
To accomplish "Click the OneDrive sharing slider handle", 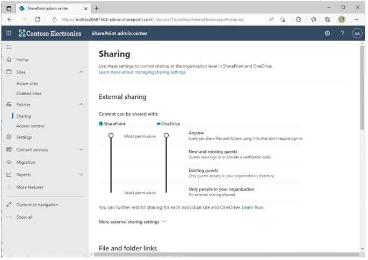I will [166, 135].
